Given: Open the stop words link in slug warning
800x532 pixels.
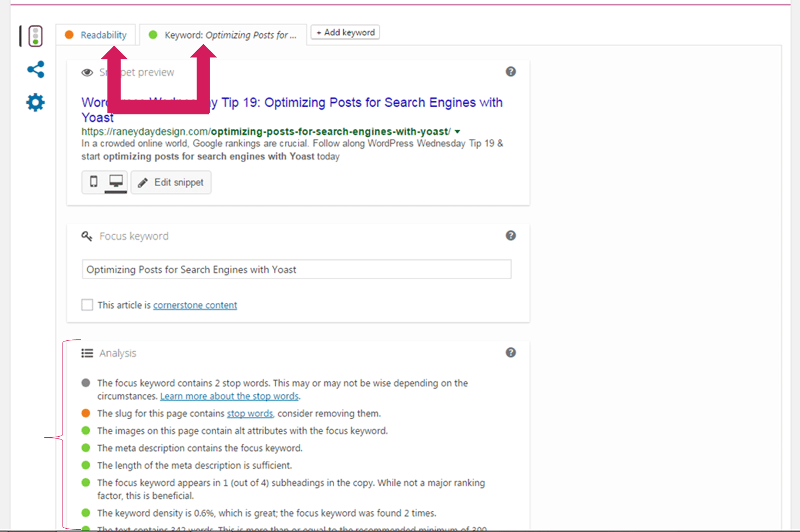Looking at the screenshot, I should 250,413.
